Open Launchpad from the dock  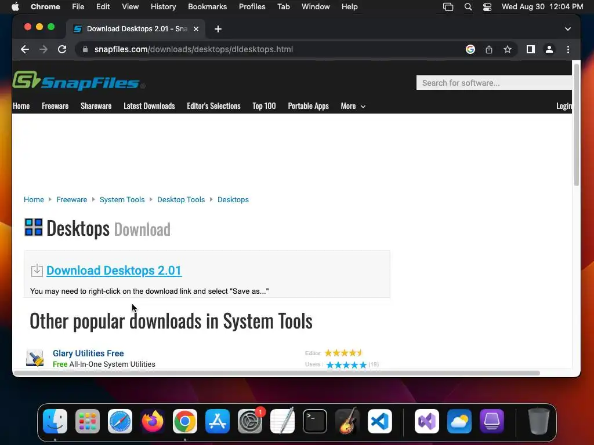pyautogui.click(x=88, y=421)
